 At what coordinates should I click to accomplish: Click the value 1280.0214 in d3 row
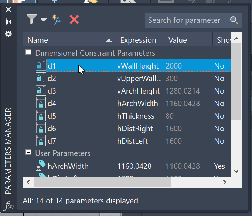pos(183,91)
